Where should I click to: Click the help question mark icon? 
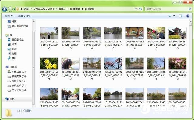point(188,16)
